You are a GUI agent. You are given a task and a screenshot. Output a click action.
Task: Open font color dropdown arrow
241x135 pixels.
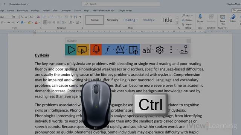39,22
